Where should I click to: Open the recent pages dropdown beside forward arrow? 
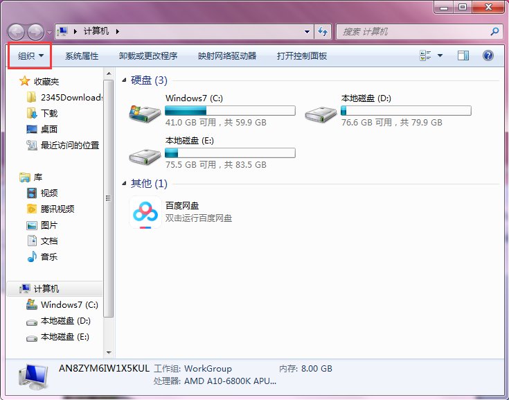[49, 32]
